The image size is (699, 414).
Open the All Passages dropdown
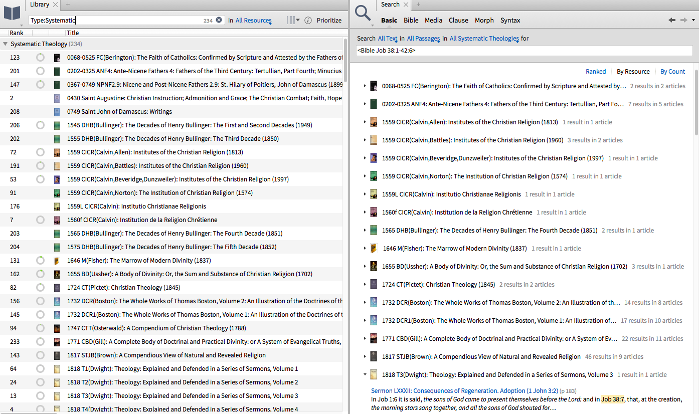point(423,39)
